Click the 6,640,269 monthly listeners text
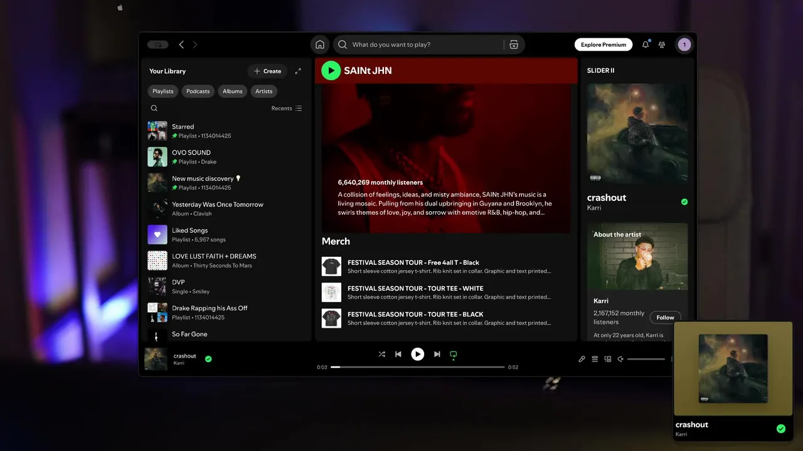 [380, 182]
